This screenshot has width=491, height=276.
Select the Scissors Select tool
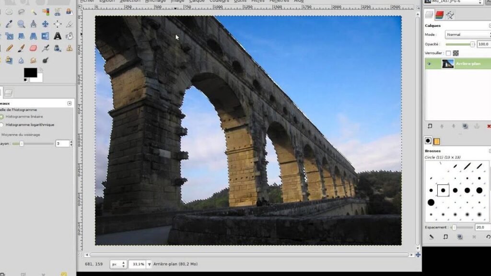(x=58, y=12)
